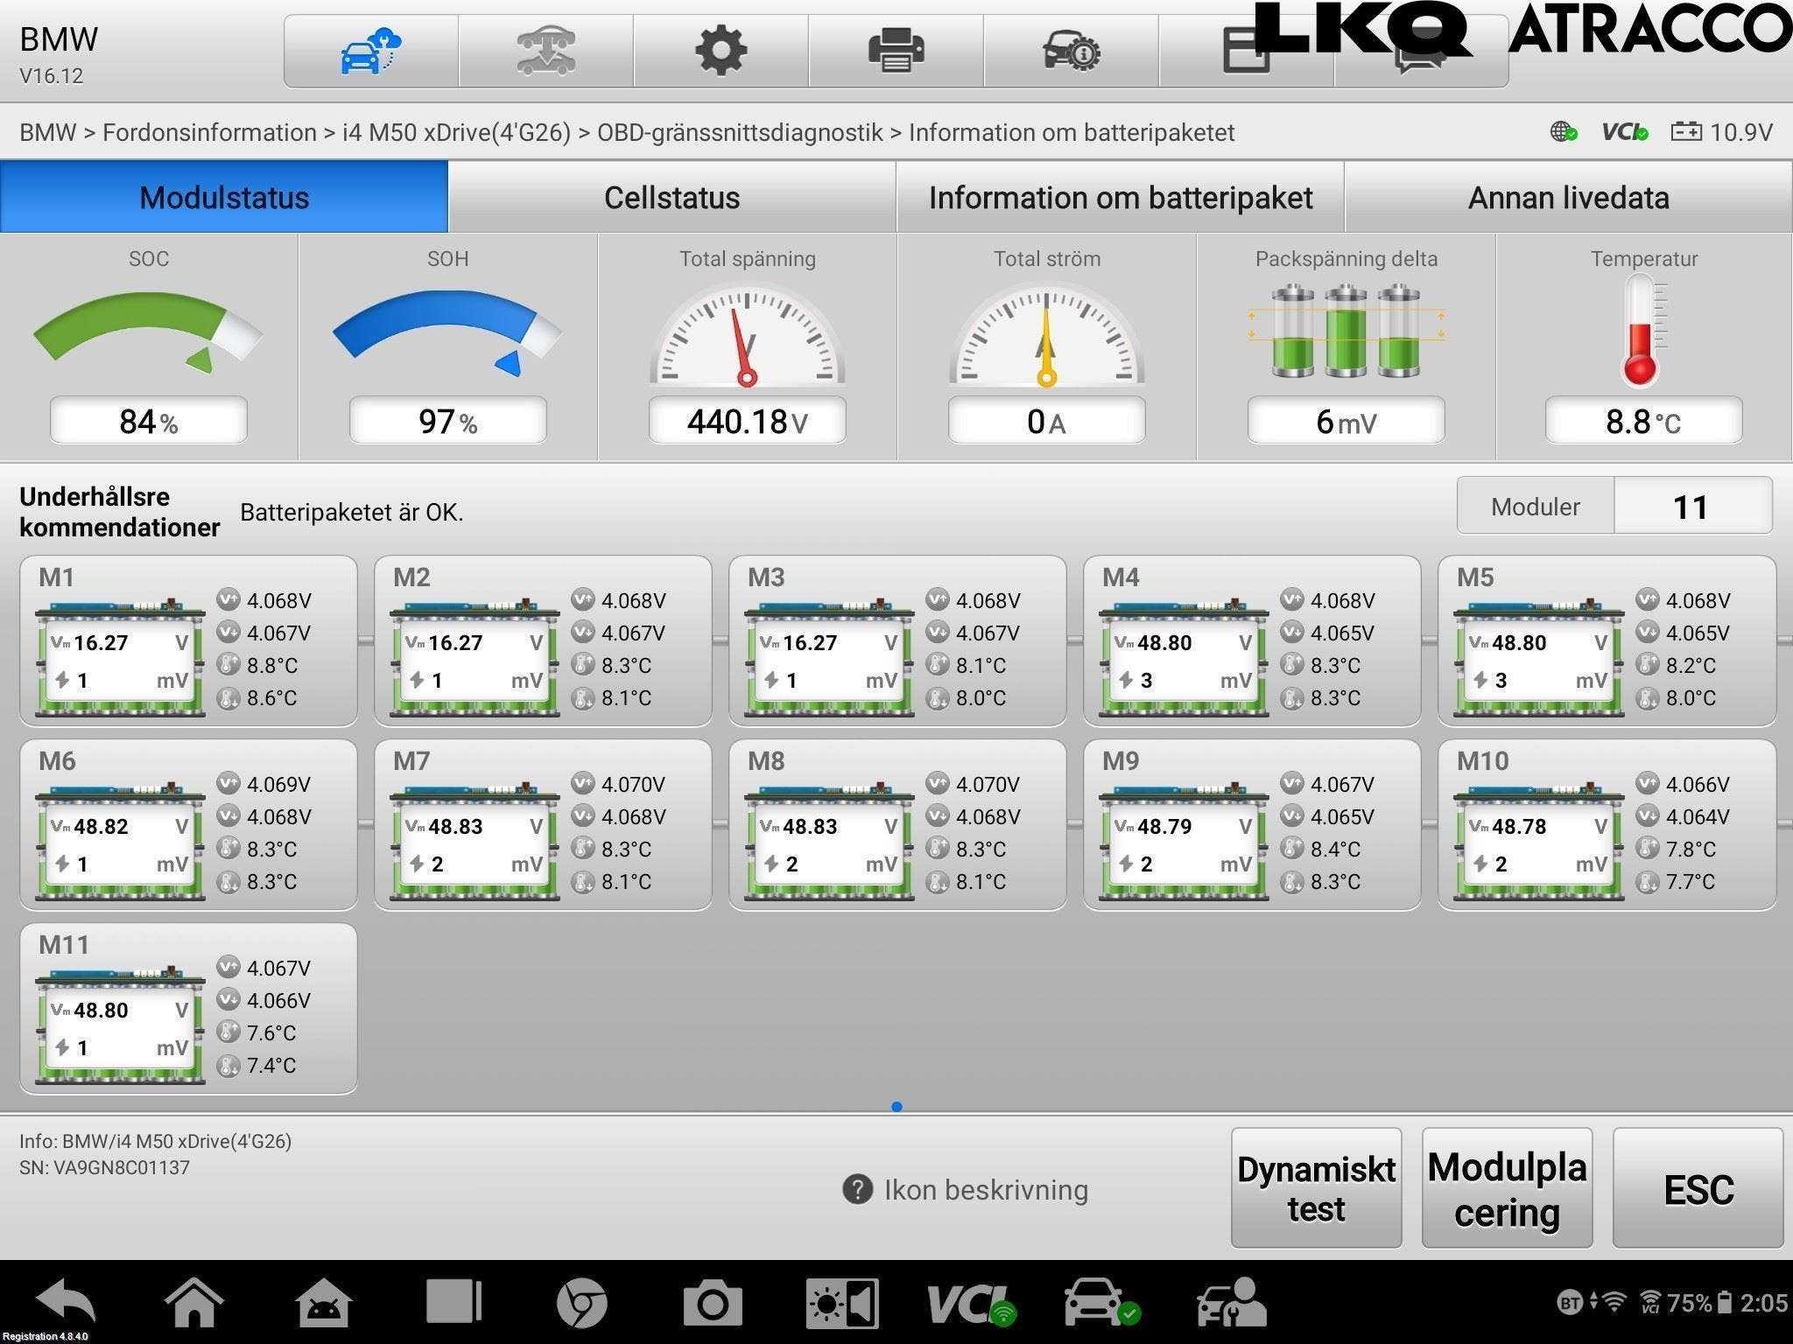Open the settings gear in the toolbar
1793x1344 pixels.
click(x=721, y=51)
